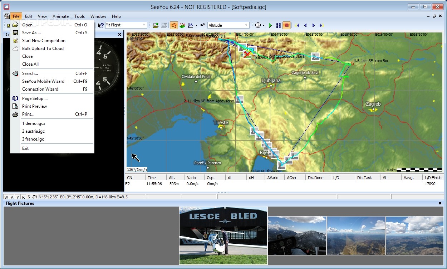
Task: Open the File menu
Action: coord(16,16)
